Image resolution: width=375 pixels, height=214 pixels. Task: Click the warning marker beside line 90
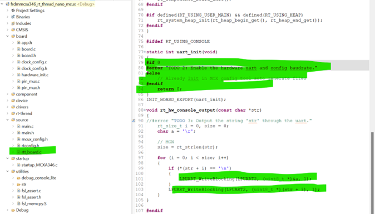click(134, 121)
